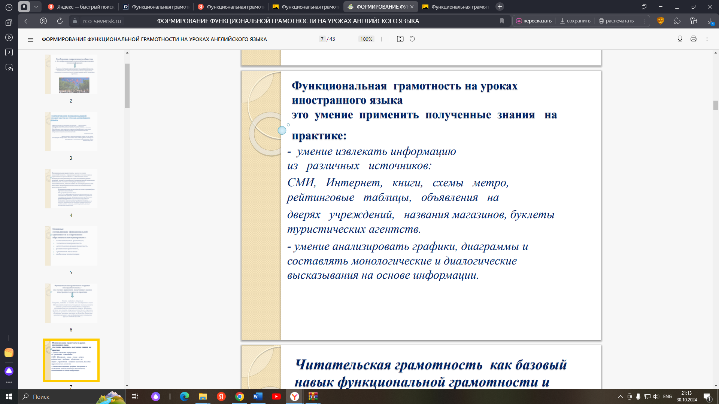Click the thumbnail panel scrollbar

click(127, 86)
